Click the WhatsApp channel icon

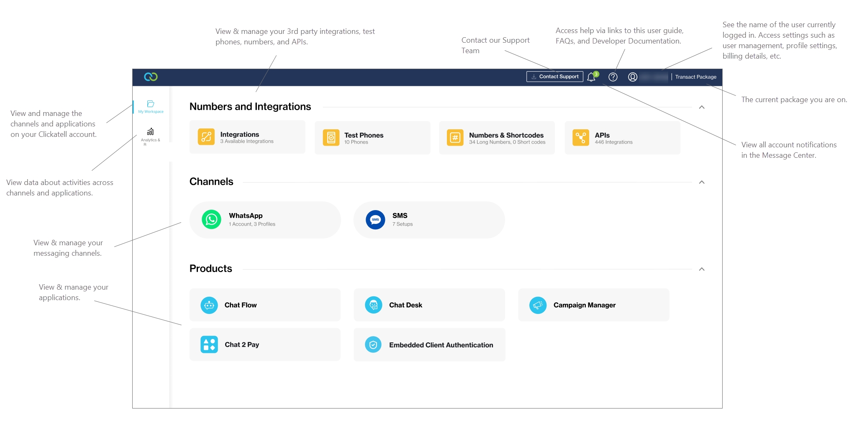(x=212, y=220)
